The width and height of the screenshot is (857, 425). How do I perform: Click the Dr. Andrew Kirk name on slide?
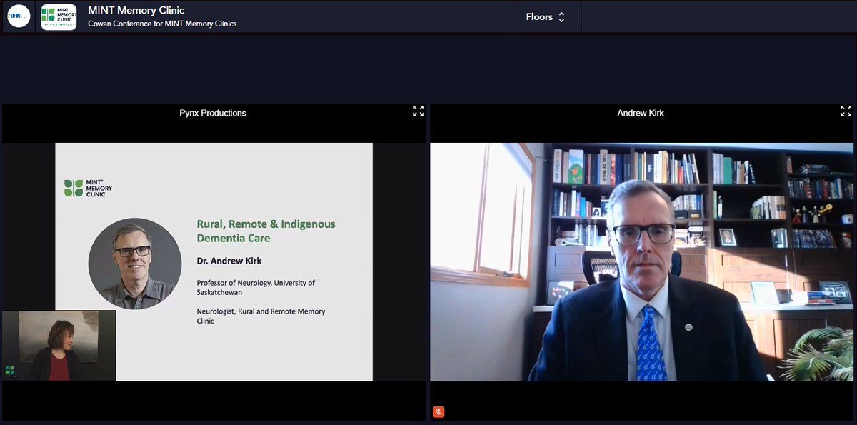229,261
